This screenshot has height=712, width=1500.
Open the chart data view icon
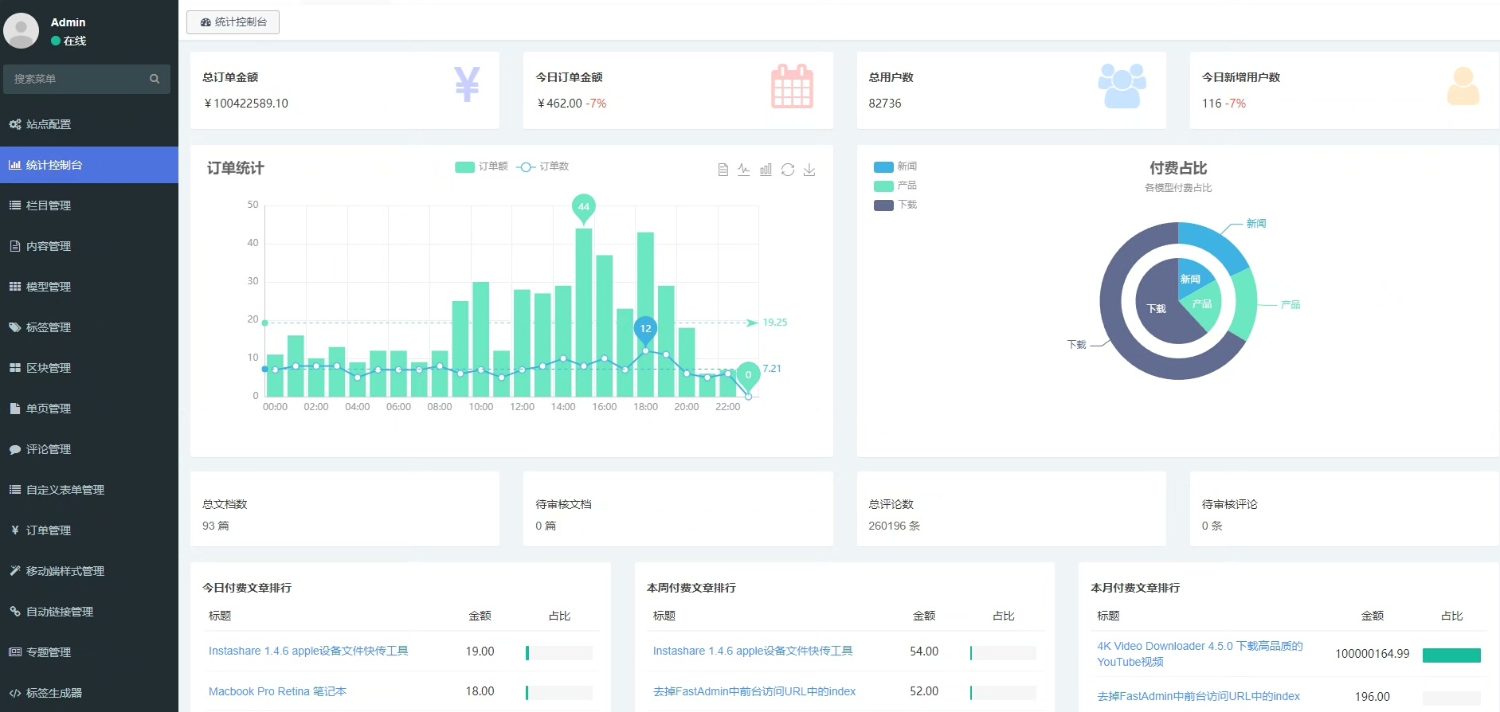[x=723, y=170]
